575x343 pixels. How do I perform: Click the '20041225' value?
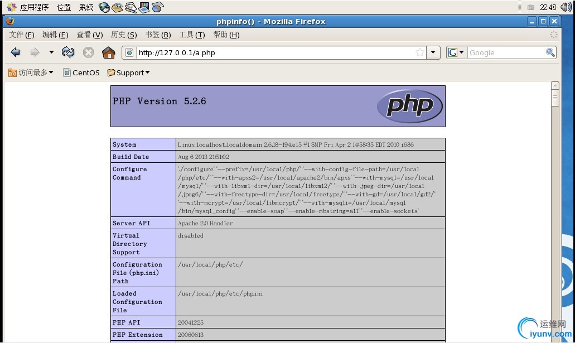pos(191,322)
